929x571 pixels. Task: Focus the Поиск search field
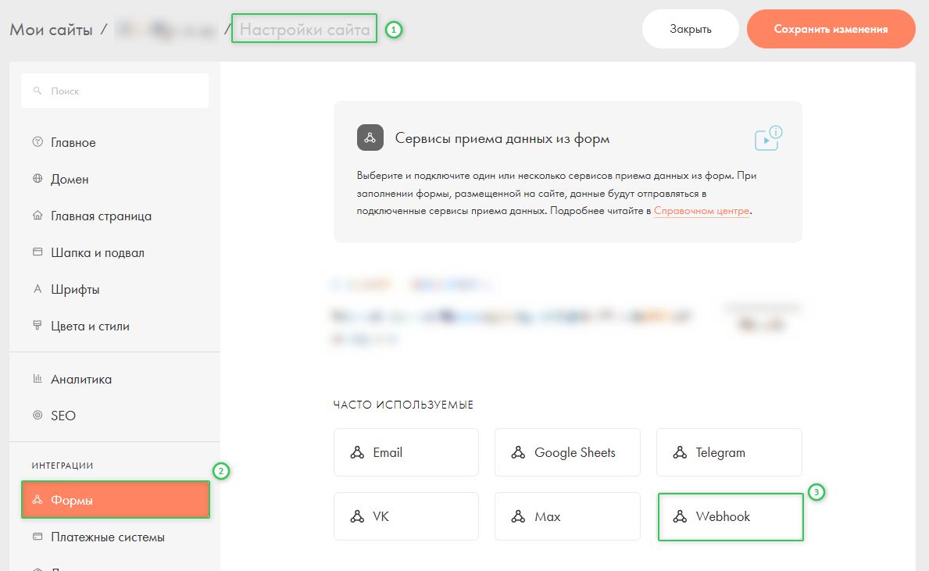tap(115, 91)
